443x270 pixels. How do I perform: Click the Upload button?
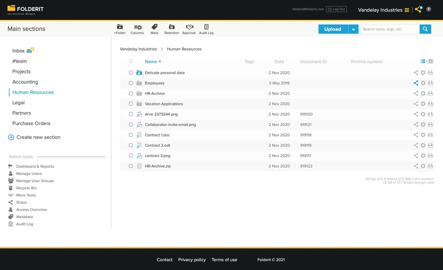pyautogui.click(x=333, y=29)
